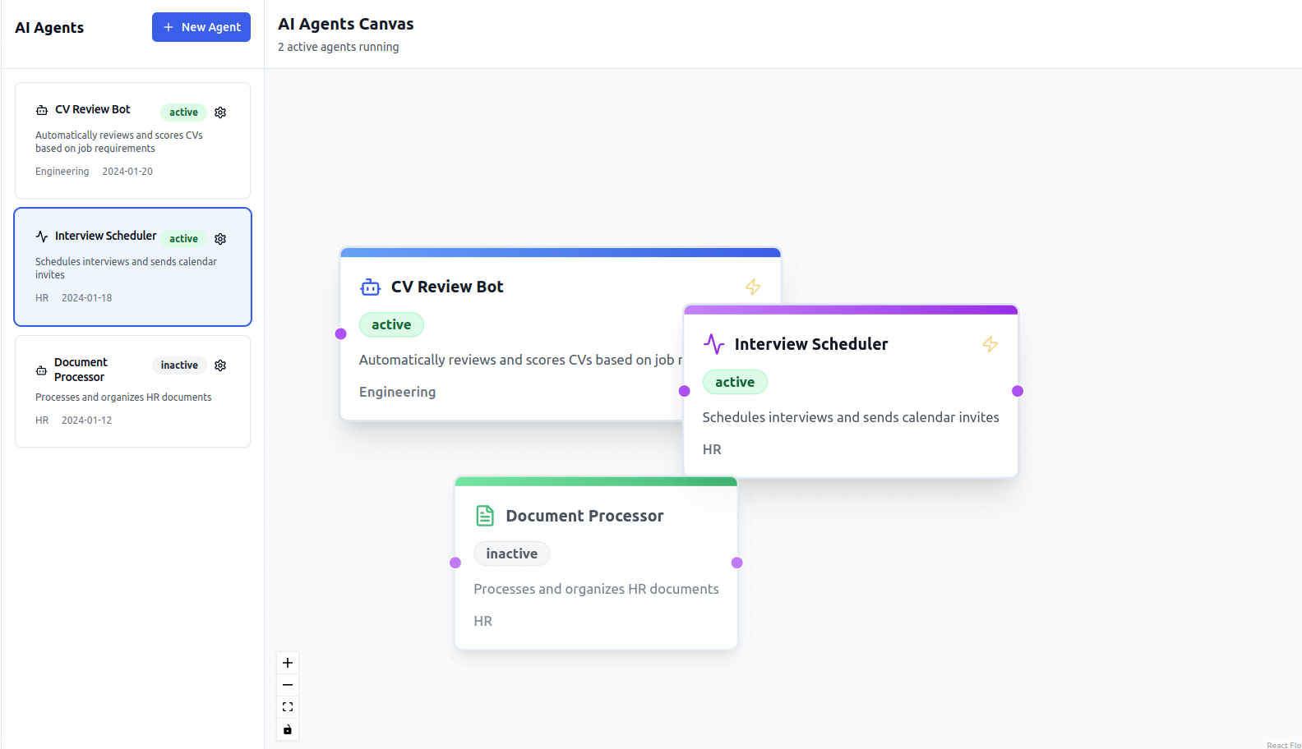Zoom in the canvas with plus control
Image resolution: width=1302 pixels, height=749 pixels.
point(288,663)
